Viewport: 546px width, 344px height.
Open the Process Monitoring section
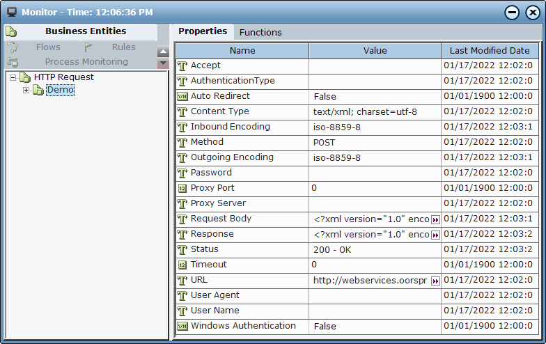86,62
